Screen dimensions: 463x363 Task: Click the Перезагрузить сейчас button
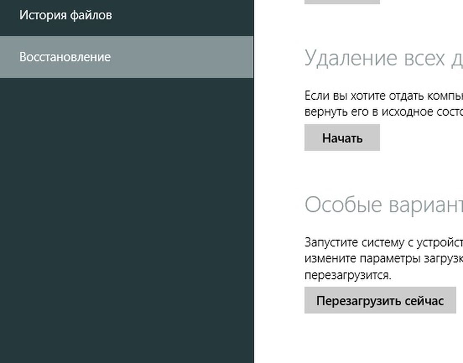(x=380, y=301)
